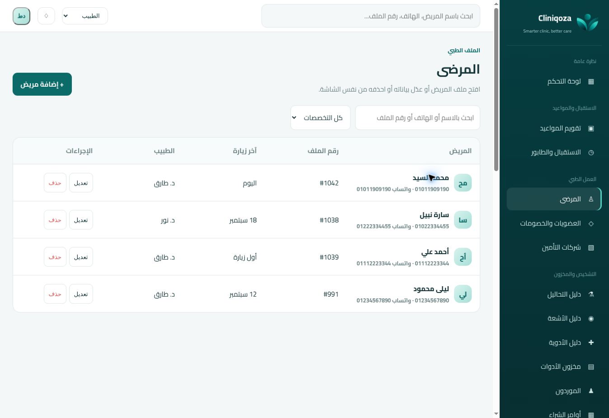
Task: Click the 'آخر زيارة' column header
Action: coord(245,151)
